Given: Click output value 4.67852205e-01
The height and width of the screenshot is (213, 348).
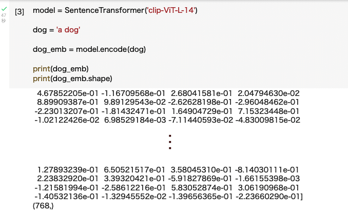Looking at the screenshot, I should coord(68,93).
